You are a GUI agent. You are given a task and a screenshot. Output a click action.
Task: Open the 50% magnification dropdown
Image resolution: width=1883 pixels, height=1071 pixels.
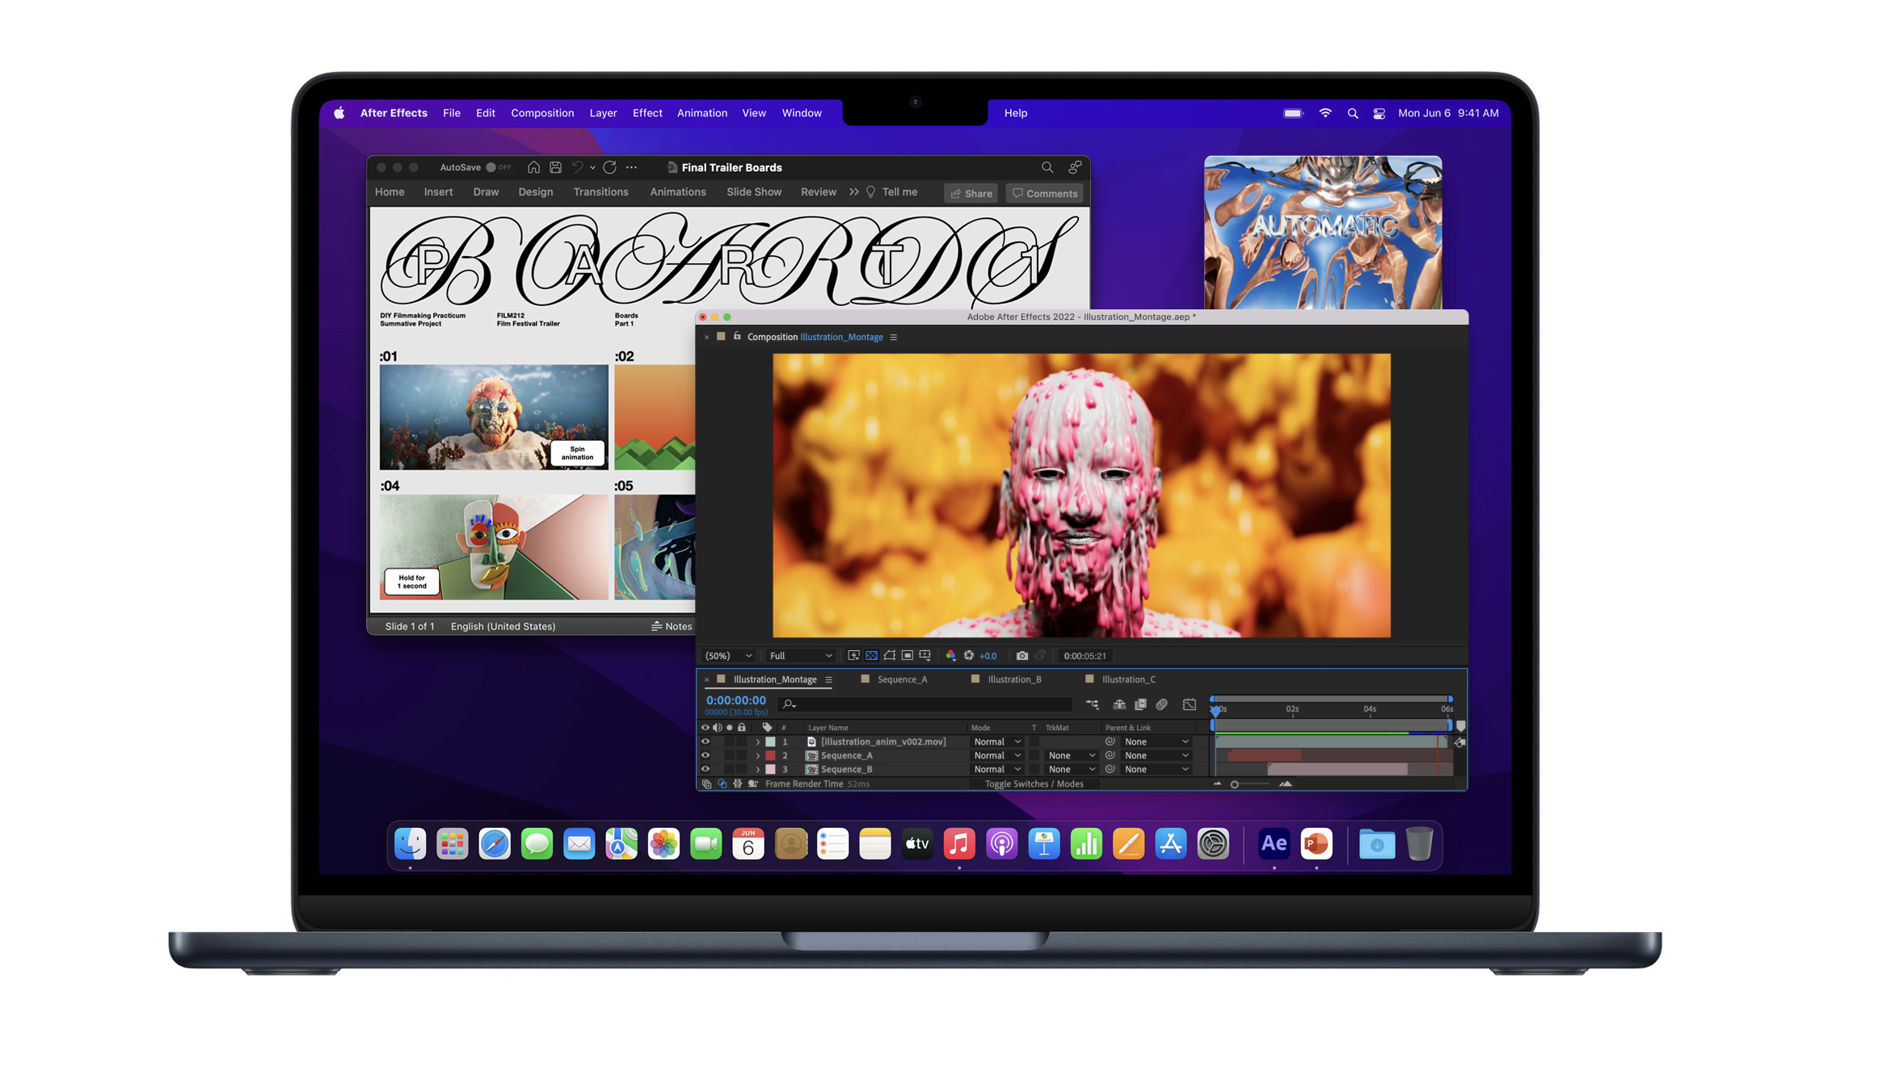tap(727, 656)
